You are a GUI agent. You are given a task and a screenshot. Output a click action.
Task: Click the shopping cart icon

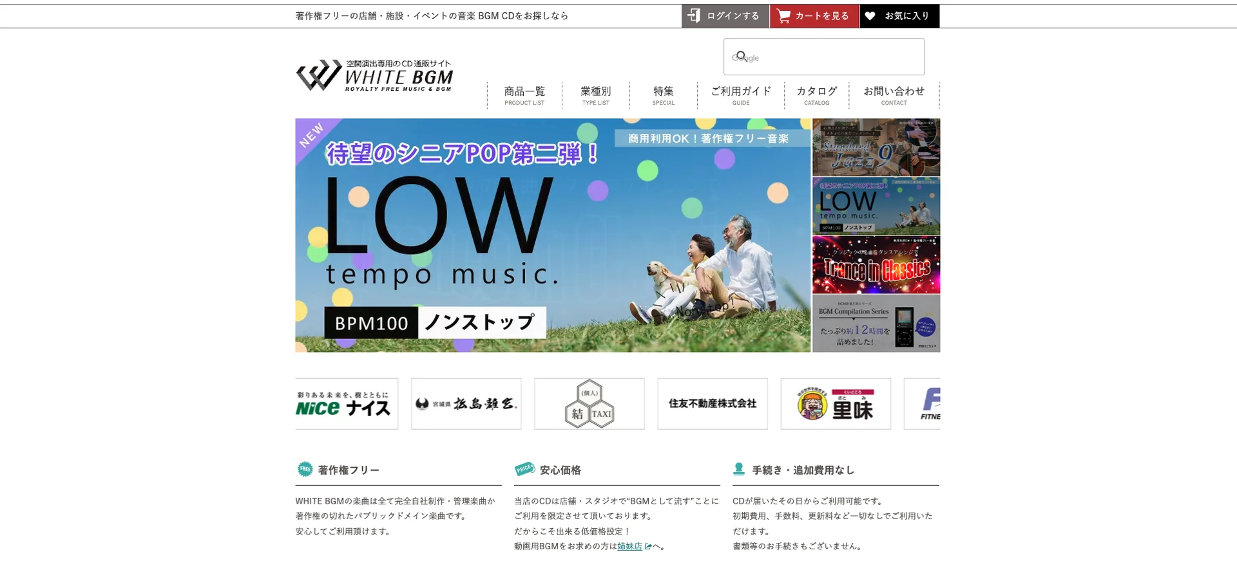(x=783, y=16)
